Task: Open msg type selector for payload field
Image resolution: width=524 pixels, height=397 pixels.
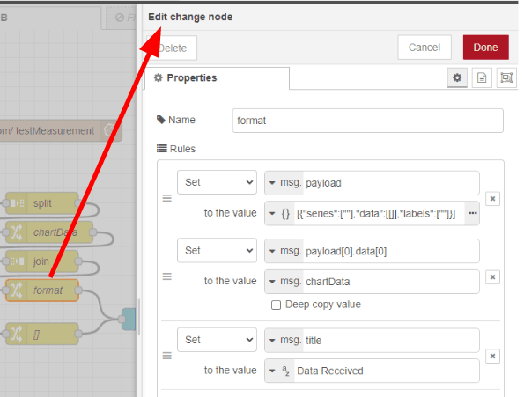Action: [x=284, y=182]
